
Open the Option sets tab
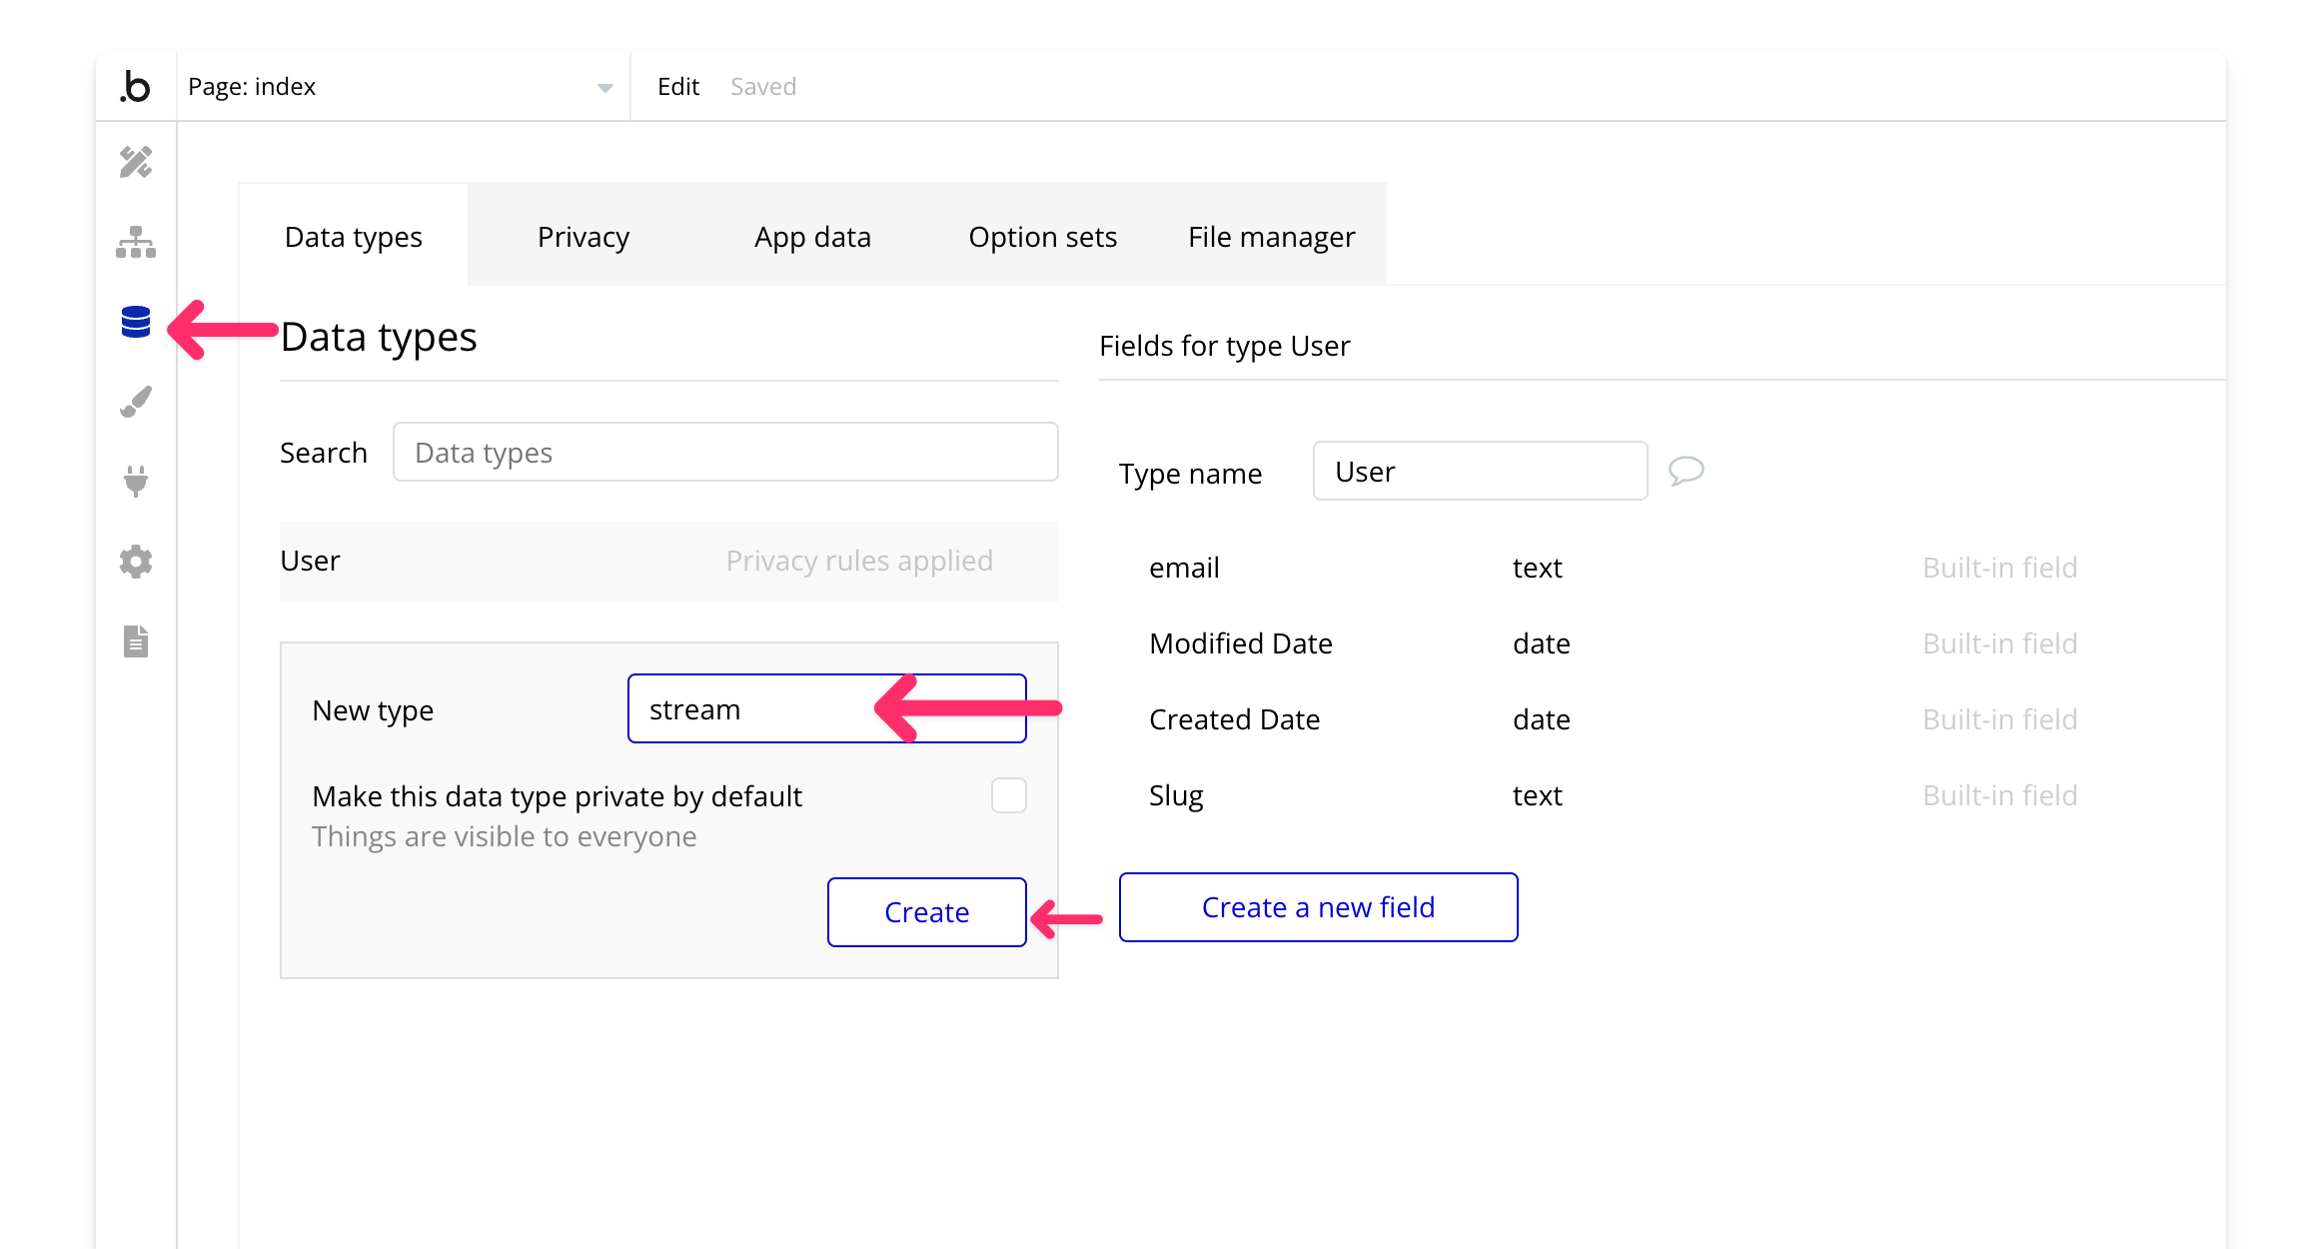1042,237
